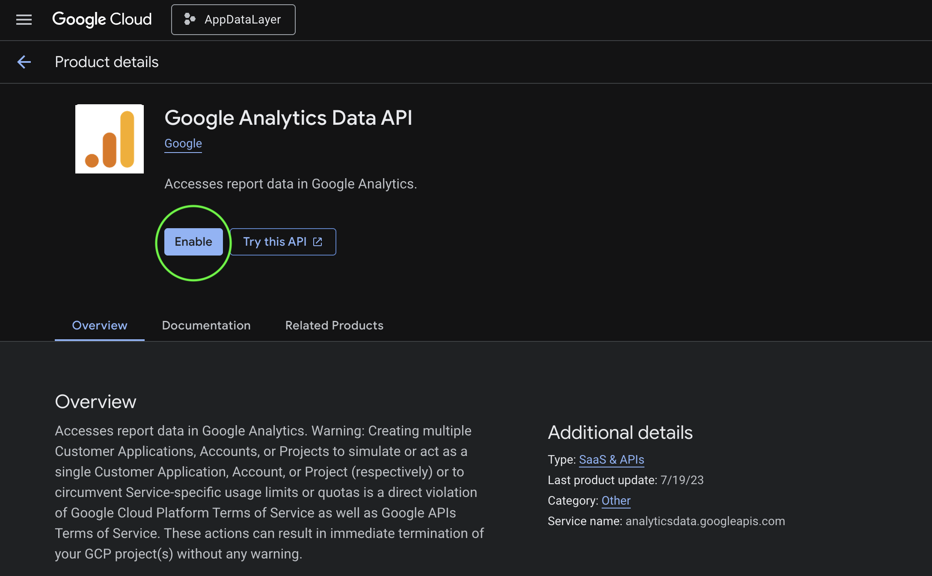Click the Product details page heading
This screenshot has height=576, width=932.
107,62
